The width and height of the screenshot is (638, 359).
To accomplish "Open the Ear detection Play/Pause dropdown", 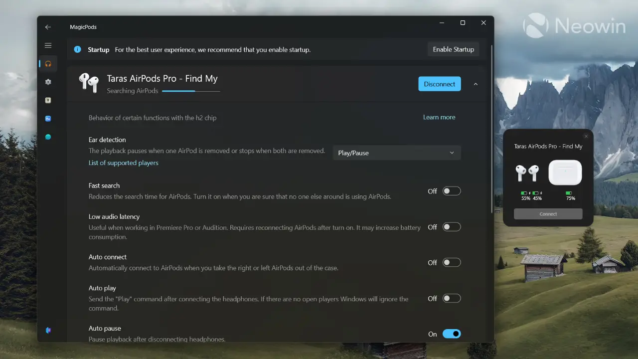I will click(396, 153).
